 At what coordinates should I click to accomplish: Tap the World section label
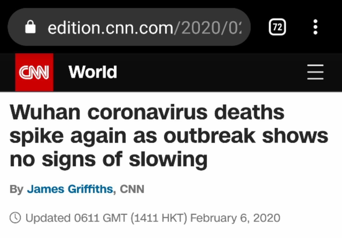(93, 72)
